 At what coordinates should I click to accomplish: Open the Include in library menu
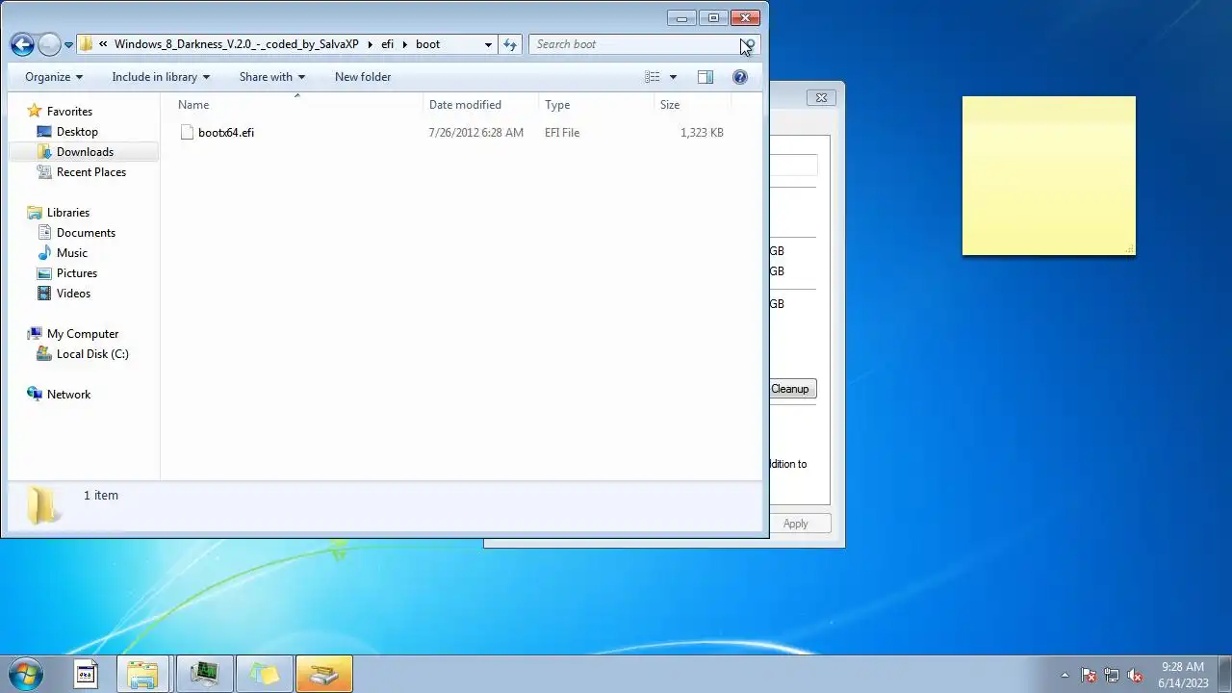tap(161, 77)
